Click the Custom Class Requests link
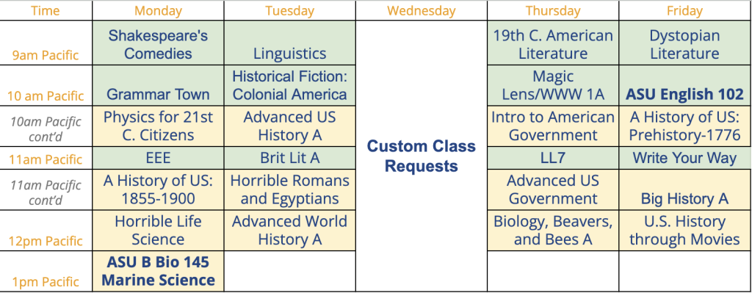752x293 pixels. (421, 156)
